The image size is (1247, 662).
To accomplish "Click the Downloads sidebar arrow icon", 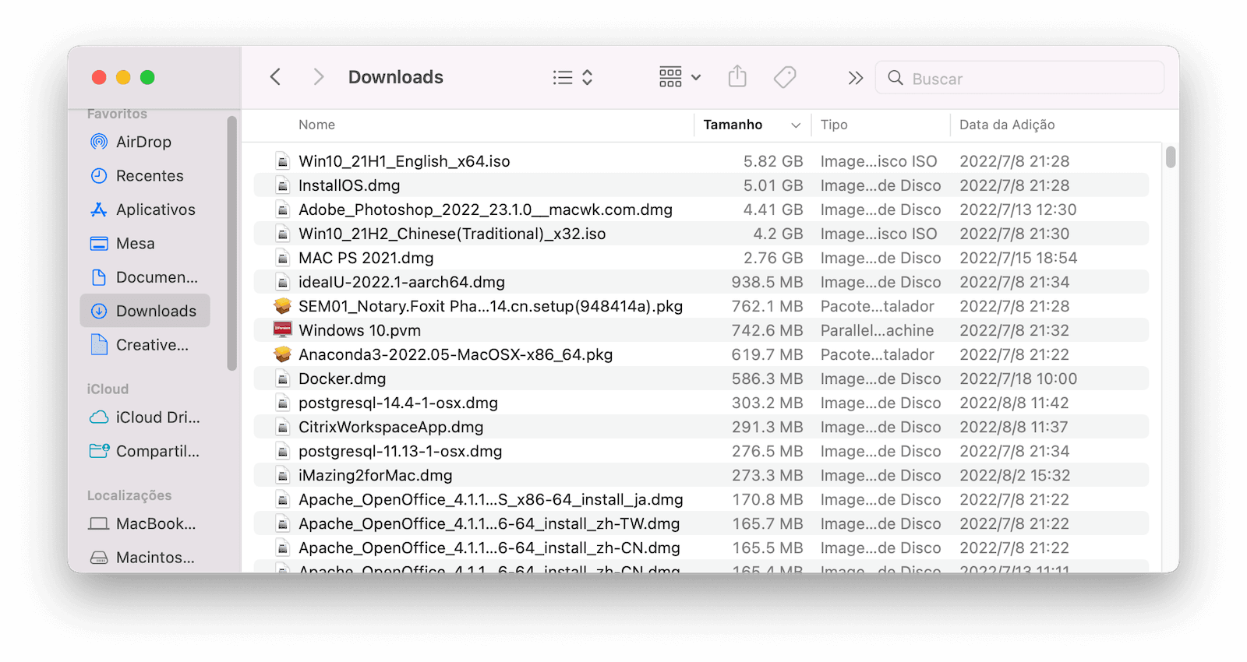I will [x=99, y=311].
